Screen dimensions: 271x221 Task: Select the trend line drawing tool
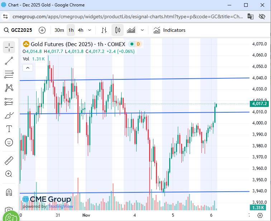(x=9, y=61)
